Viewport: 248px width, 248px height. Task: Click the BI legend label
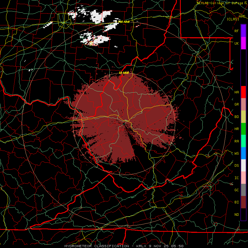pyautogui.click(x=236, y=202)
